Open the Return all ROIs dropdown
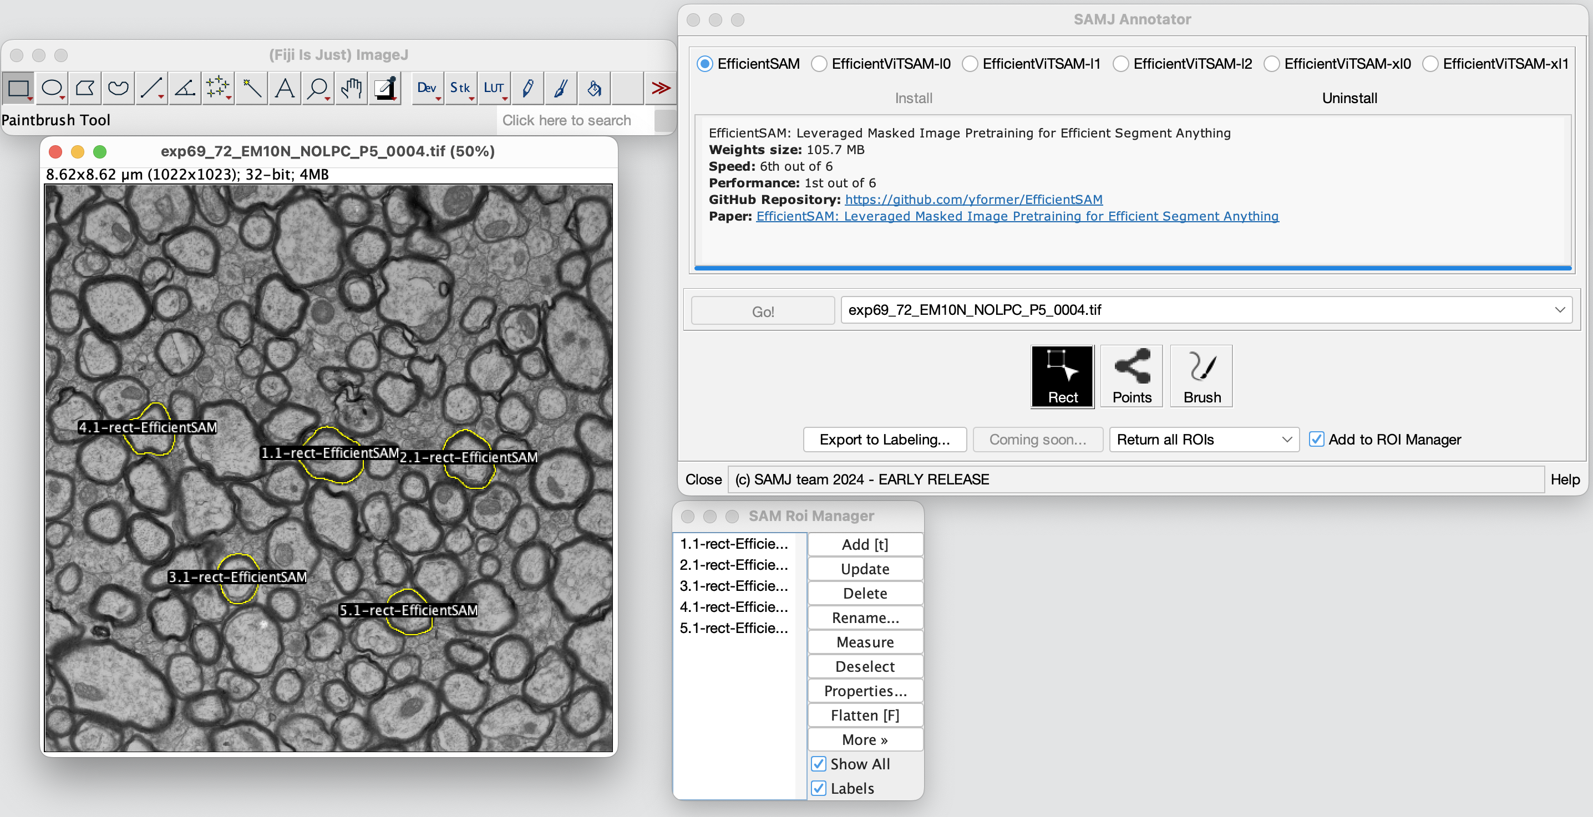The width and height of the screenshot is (1593, 817). 1204,440
